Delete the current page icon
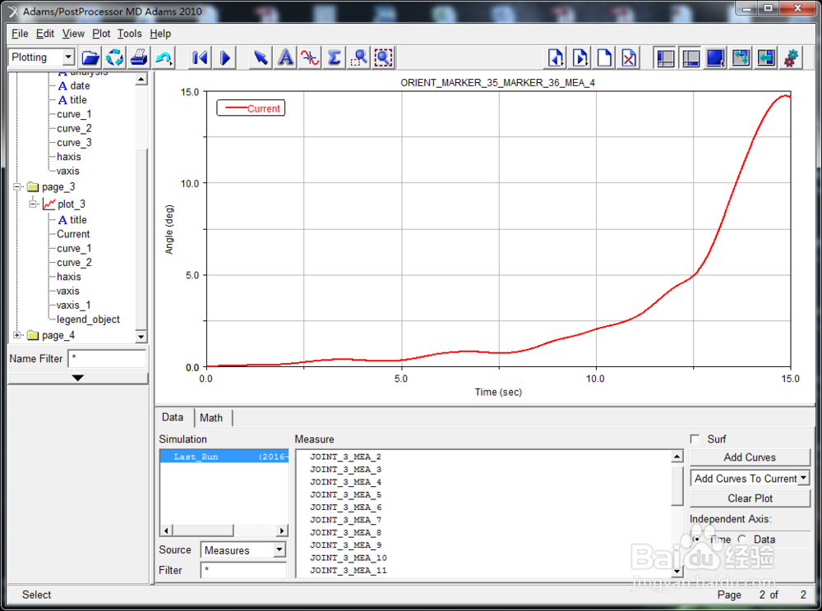This screenshot has height=611, width=822. pos(629,57)
